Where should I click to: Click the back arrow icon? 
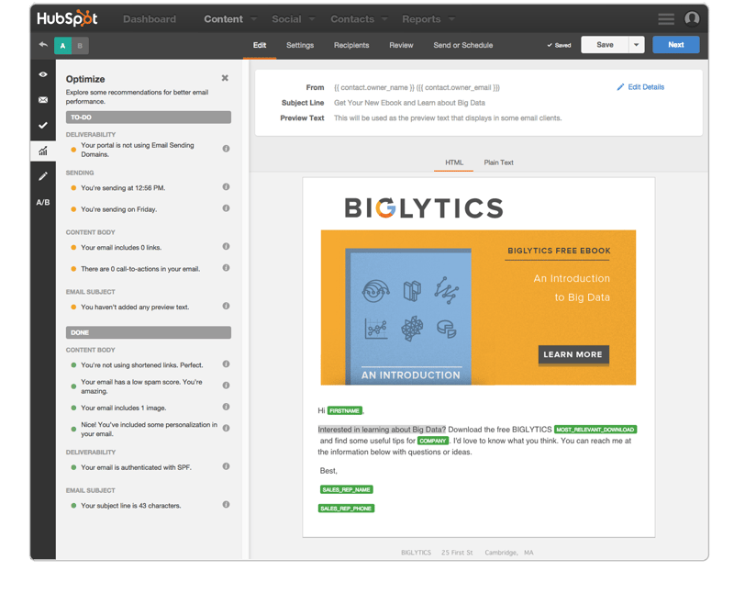43,45
